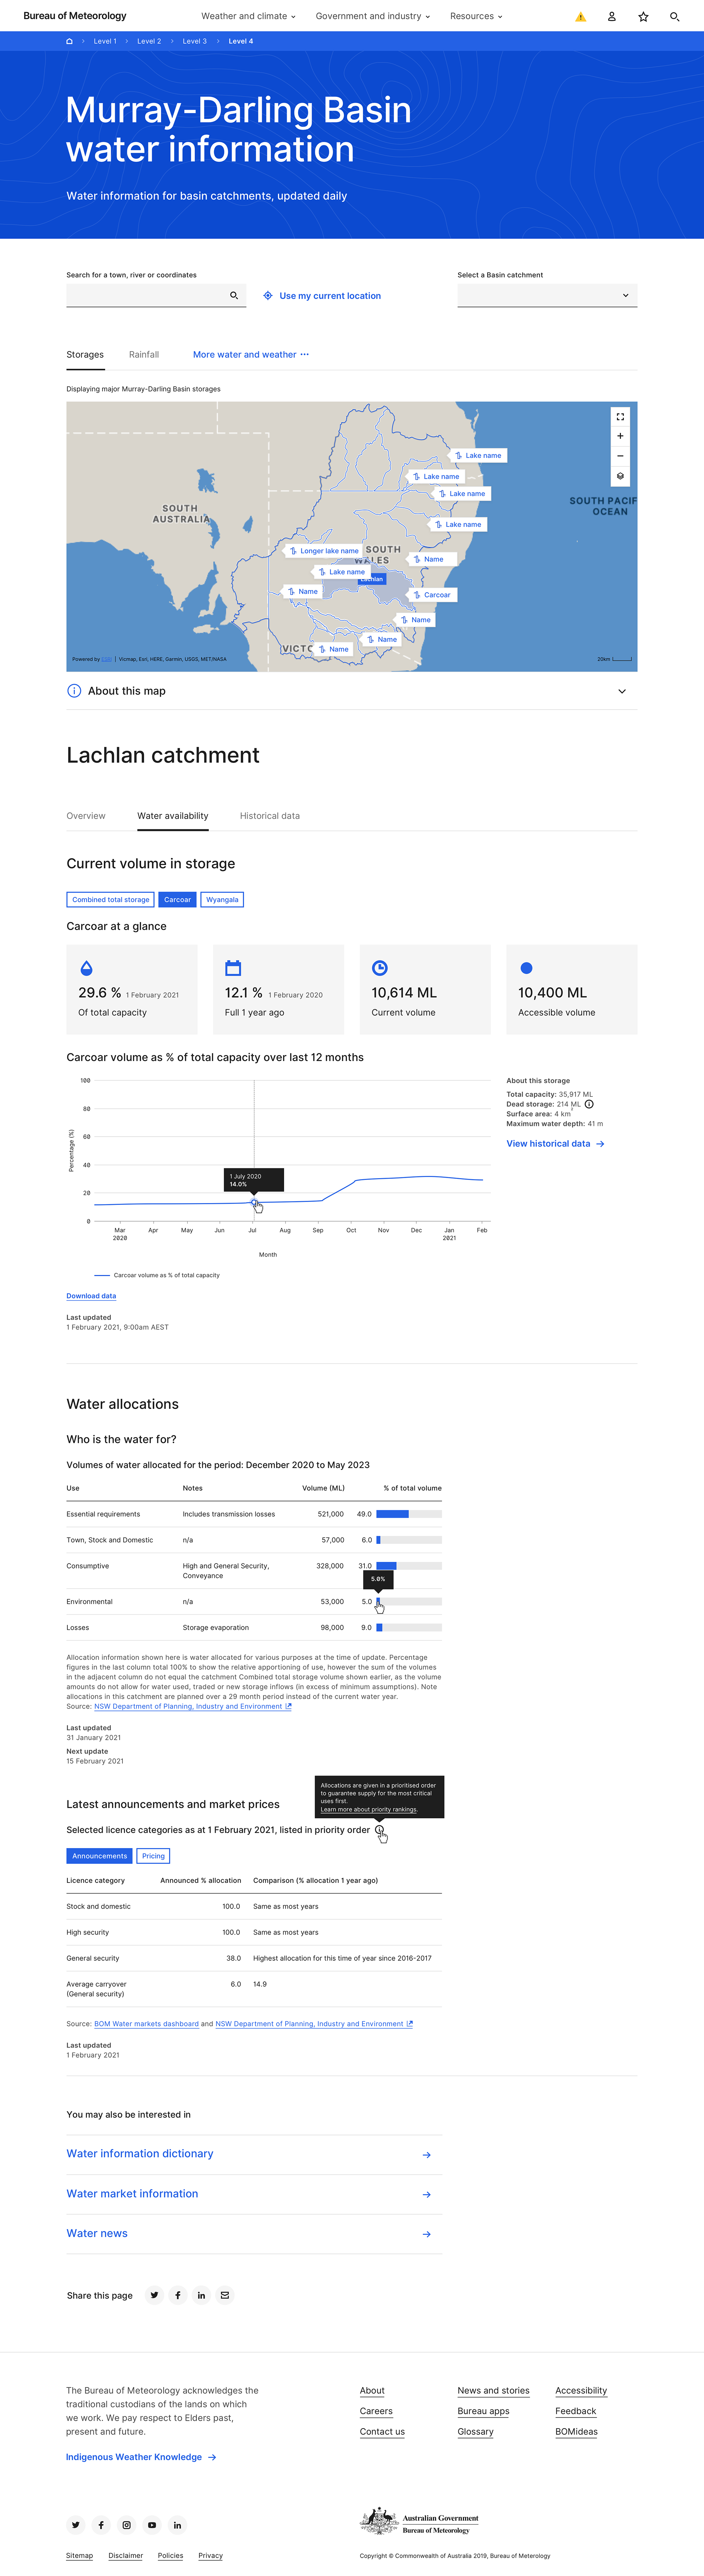Zoom in on the map

620,436
